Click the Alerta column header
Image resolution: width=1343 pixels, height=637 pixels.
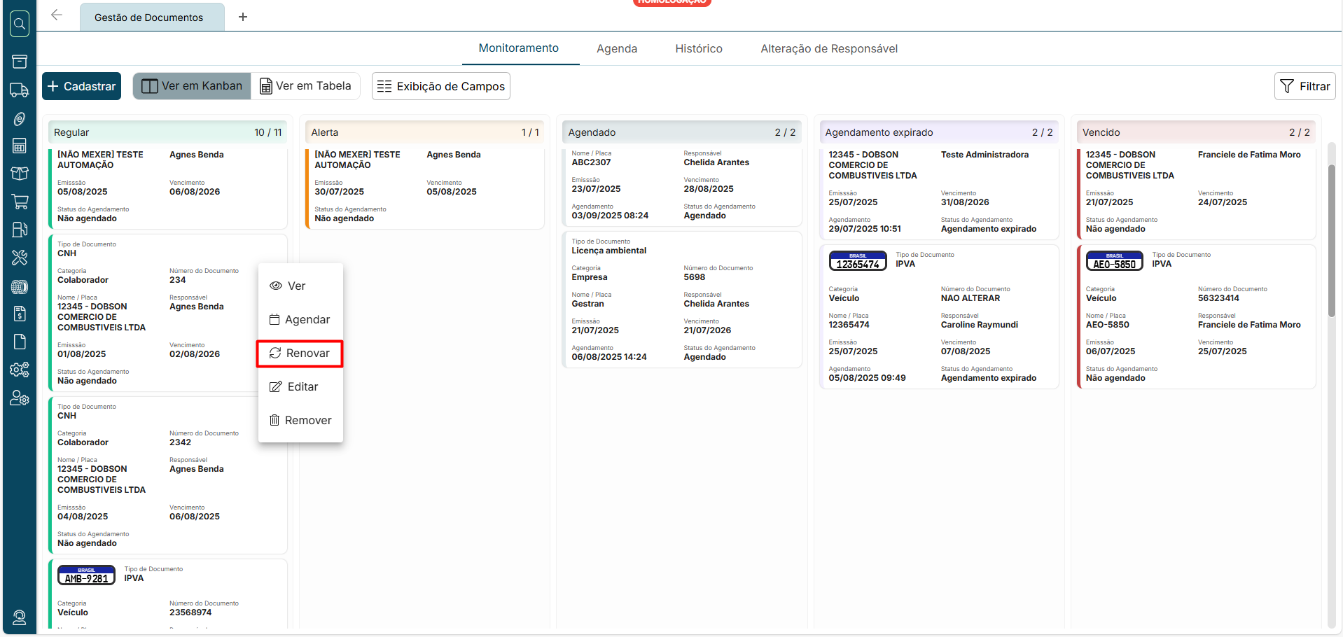point(425,132)
